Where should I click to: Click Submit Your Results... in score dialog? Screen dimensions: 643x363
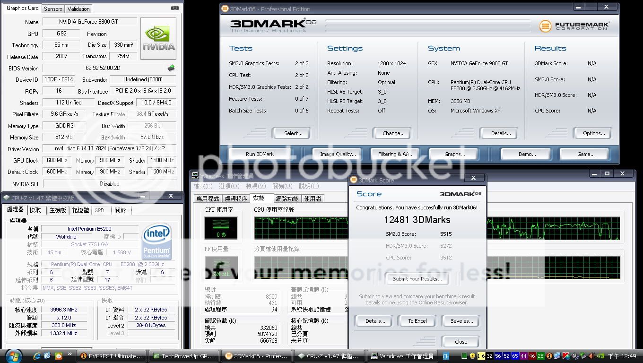[x=417, y=279]
